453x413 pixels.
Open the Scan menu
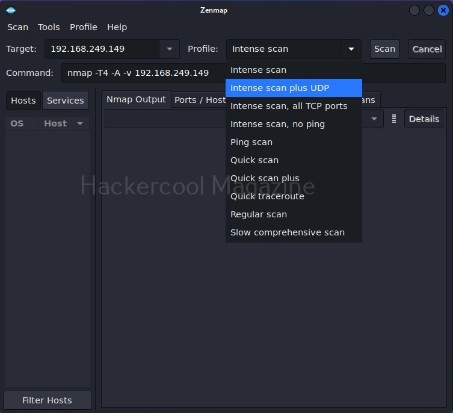(x=17, y=27)
